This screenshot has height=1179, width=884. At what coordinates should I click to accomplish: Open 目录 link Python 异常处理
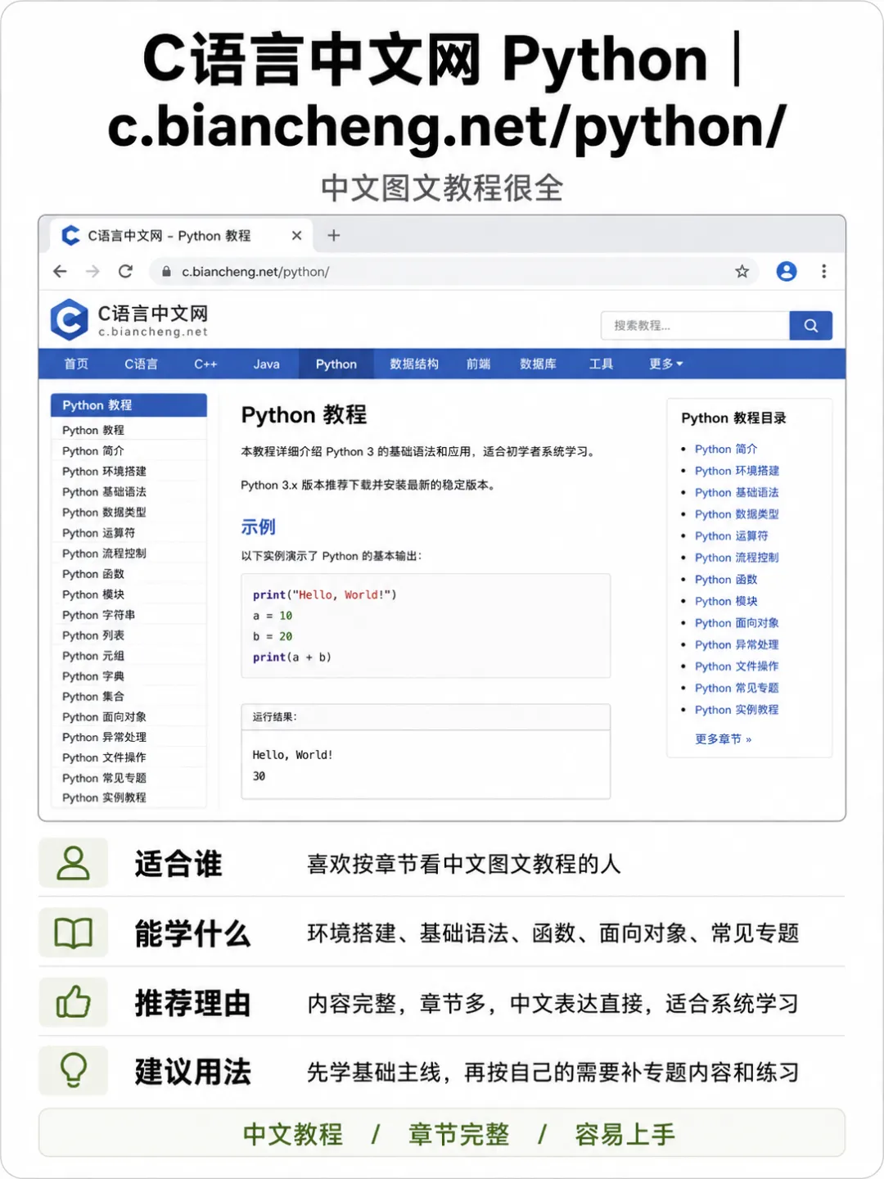(x=737, y=644)
